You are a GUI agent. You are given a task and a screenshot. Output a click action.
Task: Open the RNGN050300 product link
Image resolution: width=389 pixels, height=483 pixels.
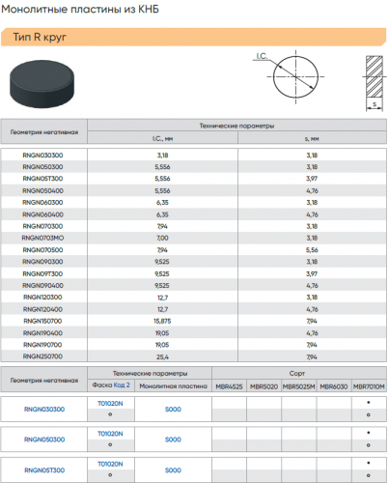tap(44, 440)
